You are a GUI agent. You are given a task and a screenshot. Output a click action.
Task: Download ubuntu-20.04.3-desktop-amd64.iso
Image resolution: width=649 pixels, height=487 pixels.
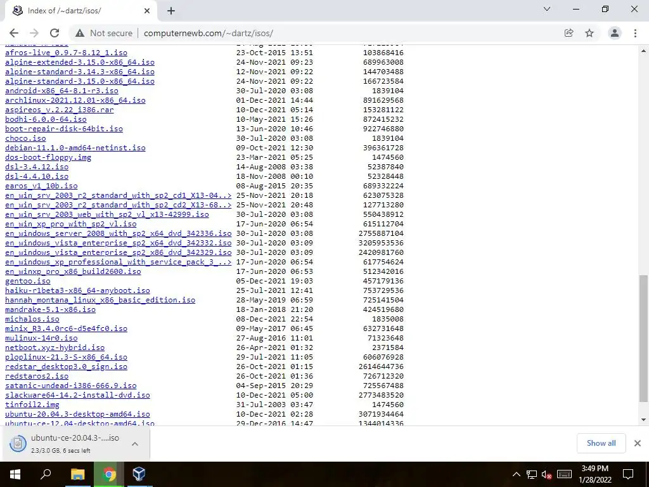(77, 415)
